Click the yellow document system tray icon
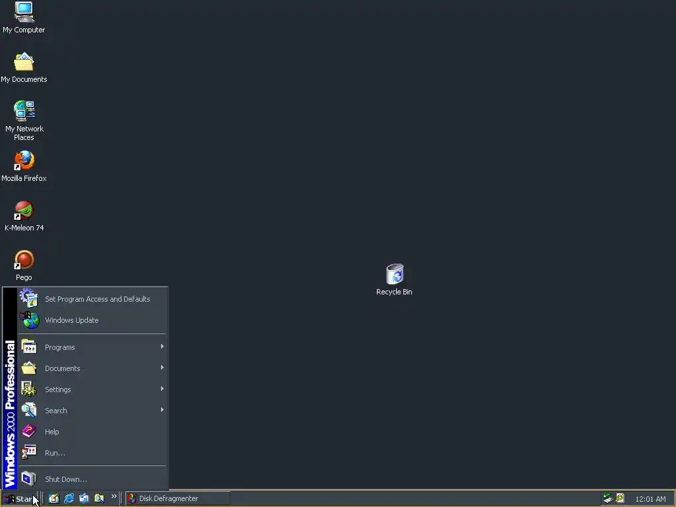The width and height of the screenshot is (676, 507). coord(620,498)
